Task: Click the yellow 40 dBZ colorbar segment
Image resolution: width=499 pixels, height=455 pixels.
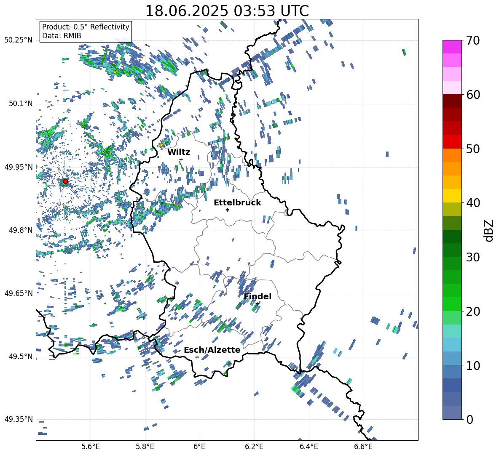Action: click(452, 196)
